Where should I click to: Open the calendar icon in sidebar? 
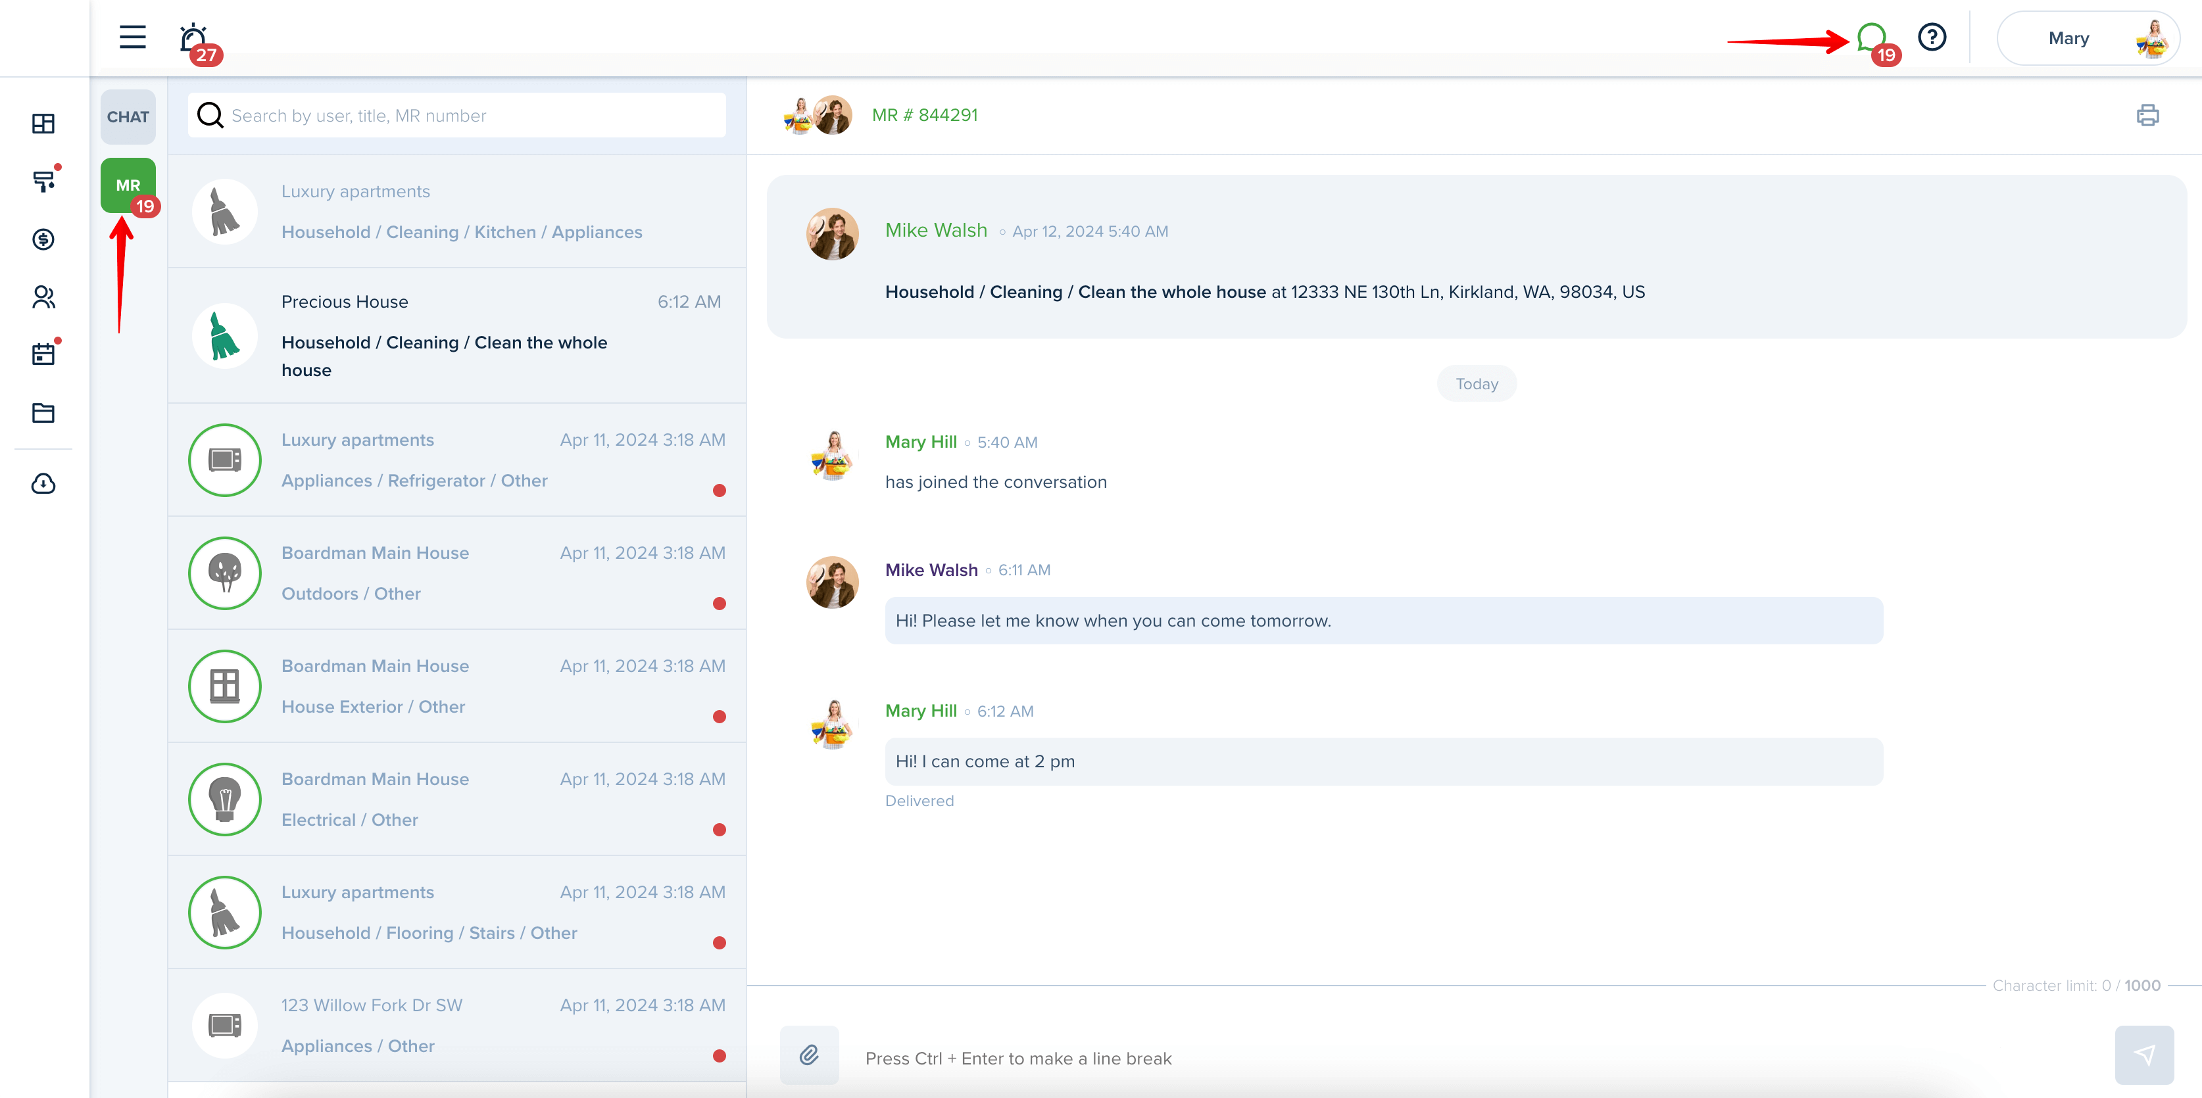[43, 354]
